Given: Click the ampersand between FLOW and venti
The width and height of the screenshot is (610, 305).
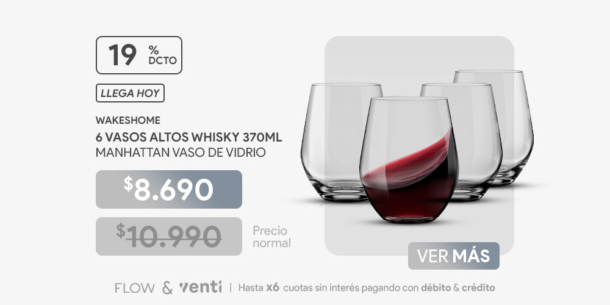Looking at the screenshot, I should click(x=167, y=289).
